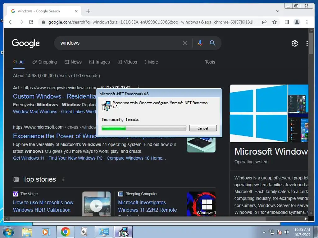Show hidden system tray icons
The height and width of the screenshot is (238, 318).
coord(264,232)
